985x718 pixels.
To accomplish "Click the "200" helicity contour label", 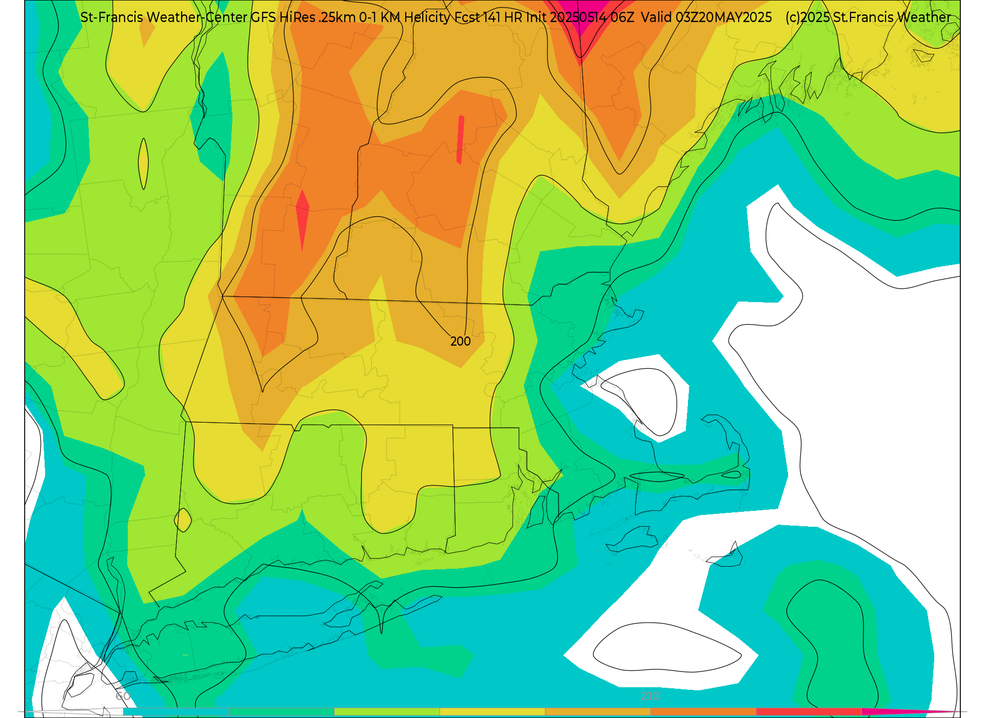I will click(x=460, y=342).
